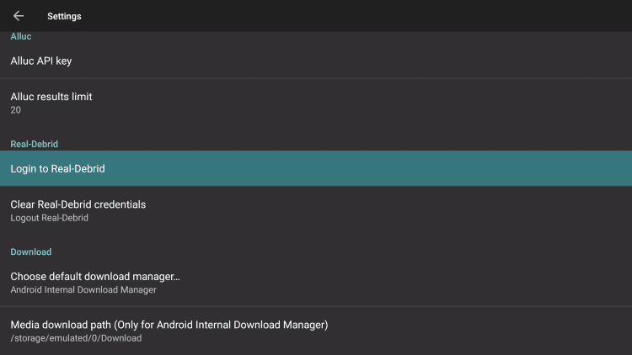Change where media downloads are saved
The height and width of the screenshot is (355, 632).
(x=316, y=331)
